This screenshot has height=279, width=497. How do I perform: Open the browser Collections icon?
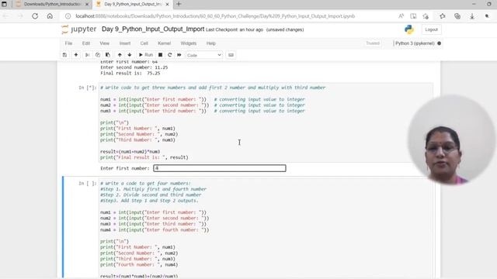pos(457,16)
